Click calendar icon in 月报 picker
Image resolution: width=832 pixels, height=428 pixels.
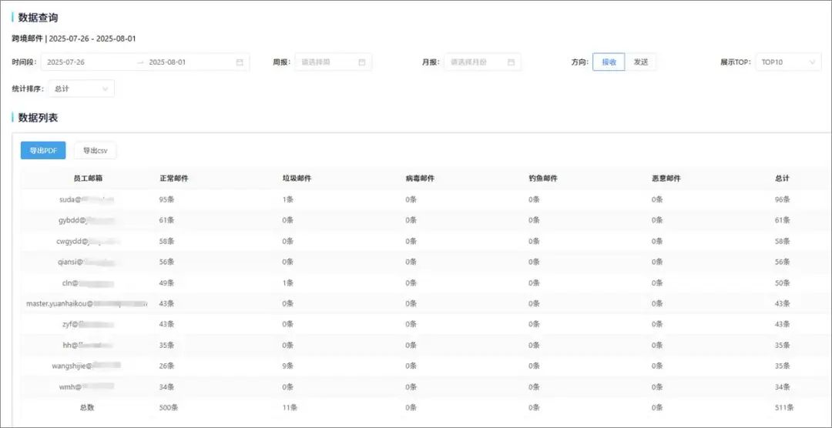[x=511, y=62]
